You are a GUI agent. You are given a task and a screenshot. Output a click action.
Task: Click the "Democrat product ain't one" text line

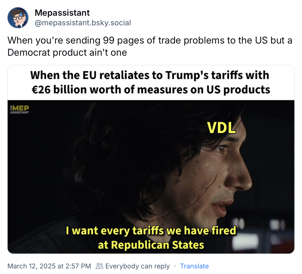[x=67, y=53]
